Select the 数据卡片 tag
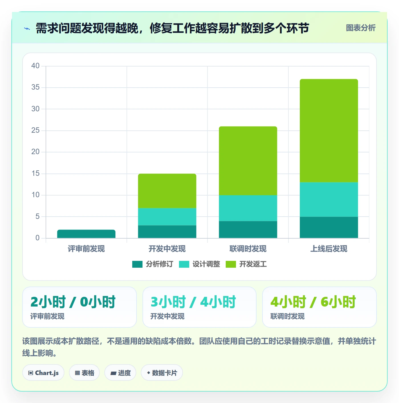 pyautogui.click(x=162, y=373)
